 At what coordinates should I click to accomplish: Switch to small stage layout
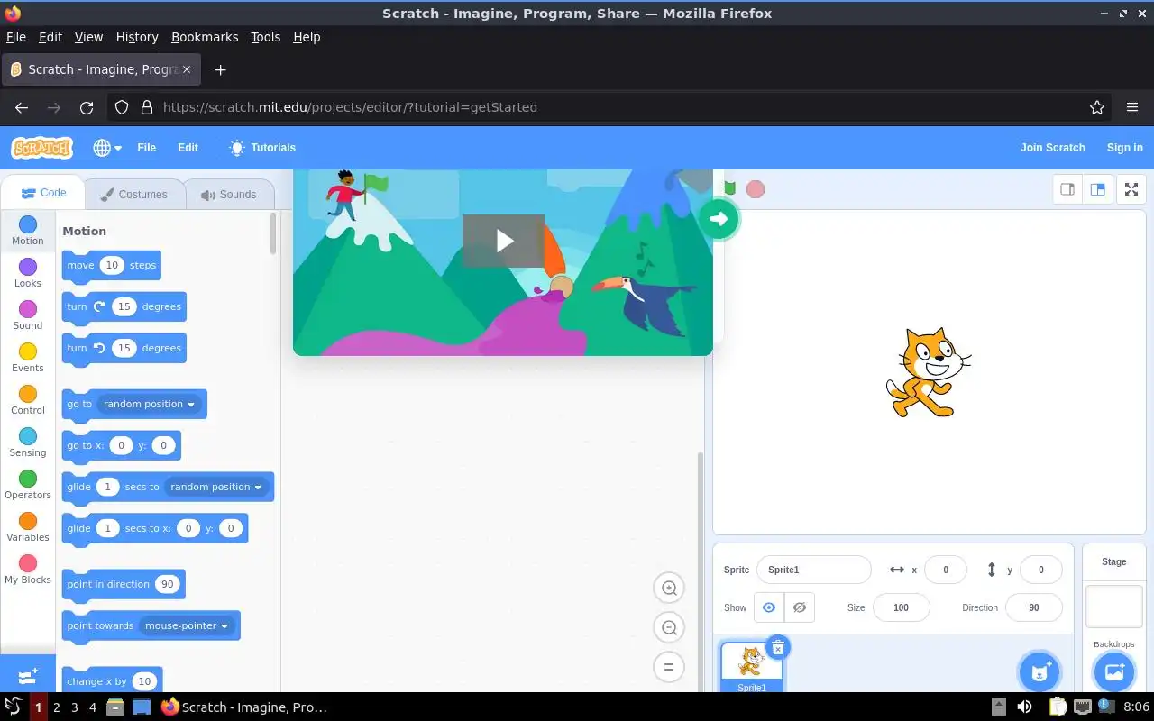click(x=1067, y=189)
